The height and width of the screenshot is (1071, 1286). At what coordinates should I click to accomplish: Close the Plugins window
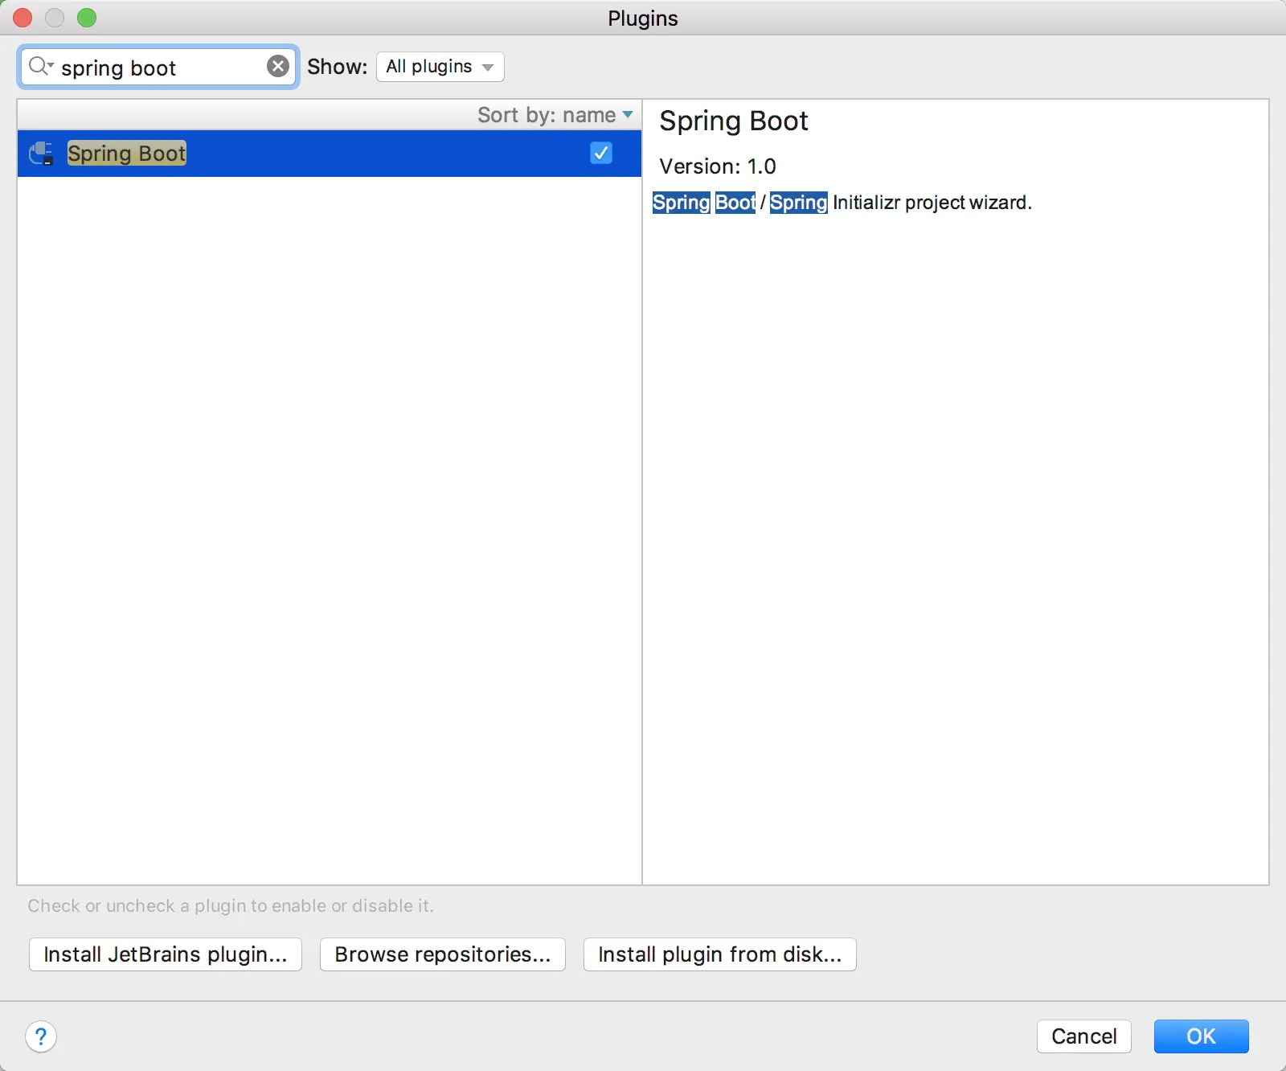[x=23, y=18]
